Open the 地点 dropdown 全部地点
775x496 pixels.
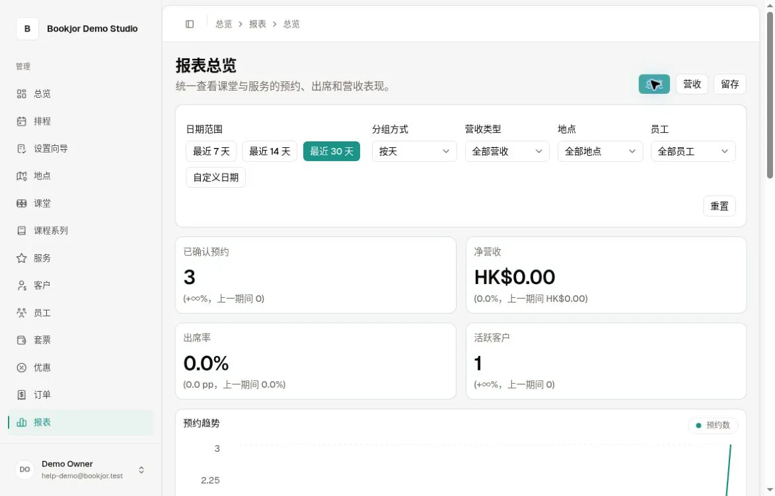[600, 151]
